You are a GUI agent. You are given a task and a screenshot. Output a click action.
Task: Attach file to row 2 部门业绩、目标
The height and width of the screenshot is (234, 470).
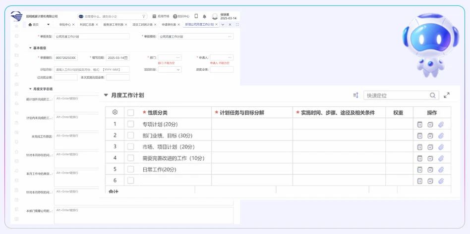(441, 136)
